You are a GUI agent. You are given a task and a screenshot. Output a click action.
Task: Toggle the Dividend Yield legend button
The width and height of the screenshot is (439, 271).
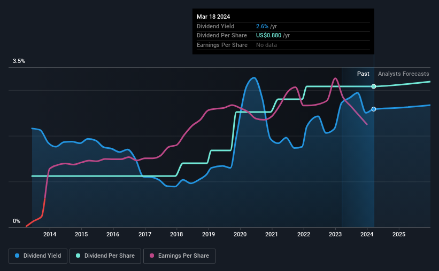coord(38,256)
